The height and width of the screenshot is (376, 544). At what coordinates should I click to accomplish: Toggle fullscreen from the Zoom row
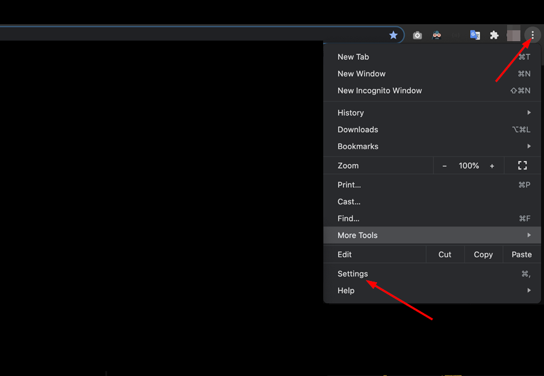click(522, 166)
